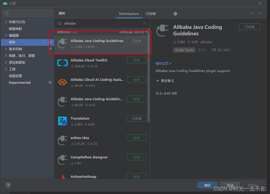Viewport: 270px width, 194px height.
Task: Open the plugins gear settings icon
Action: (175, 14)
